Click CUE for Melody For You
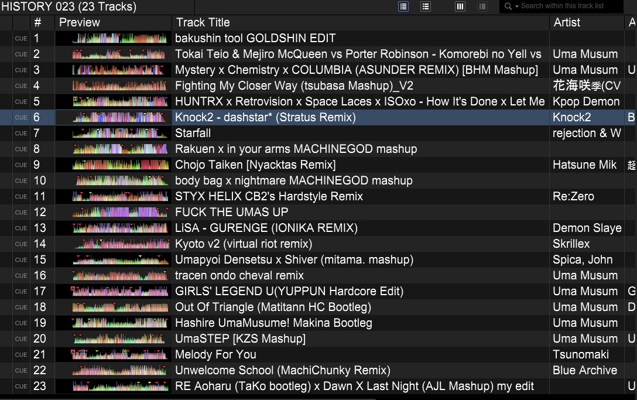 21,354
